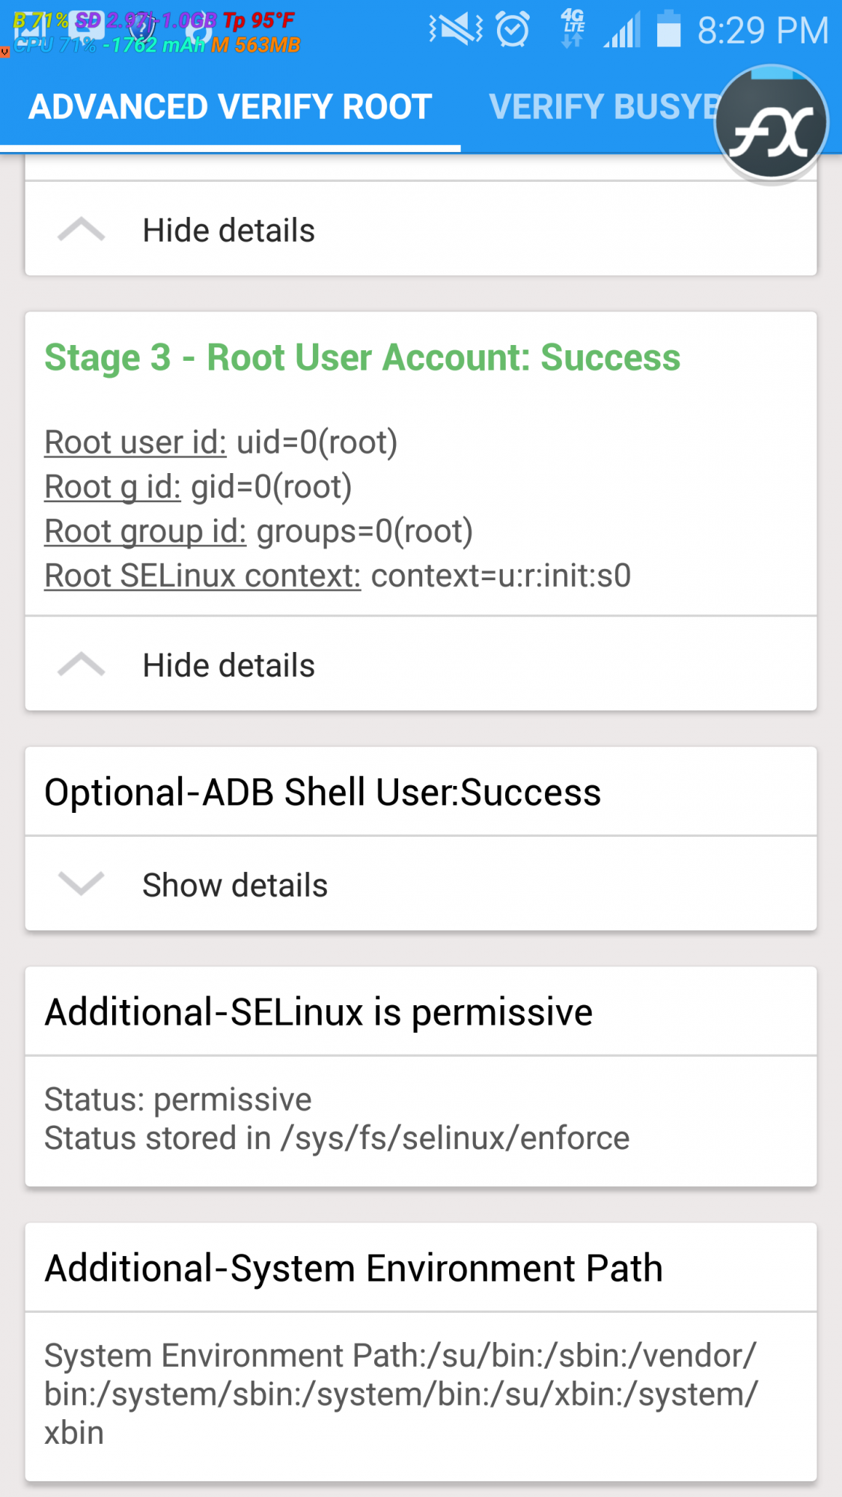Tap Hide details under Stage 3
The image size is (842, 1497).
[x=228, y=665]
